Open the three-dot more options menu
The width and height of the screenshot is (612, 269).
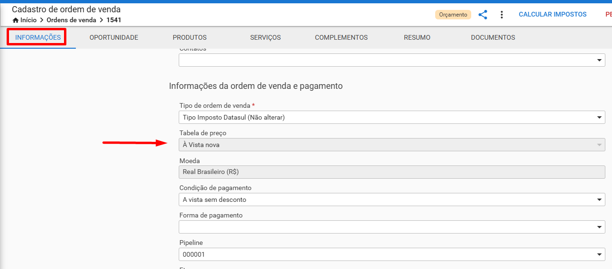[x=502, y=15]
